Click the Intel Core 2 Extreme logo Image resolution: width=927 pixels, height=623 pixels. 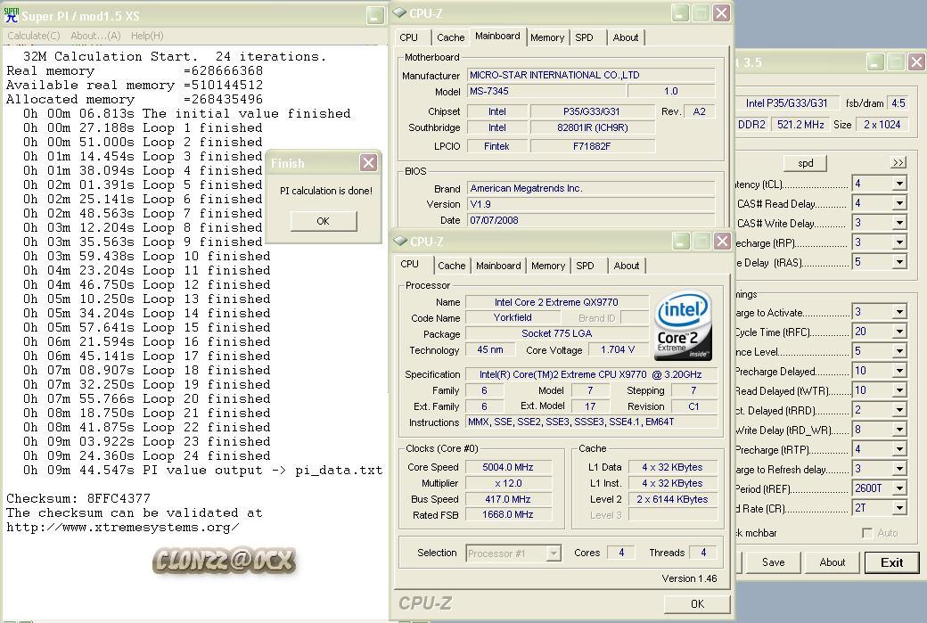coord(684,324)
